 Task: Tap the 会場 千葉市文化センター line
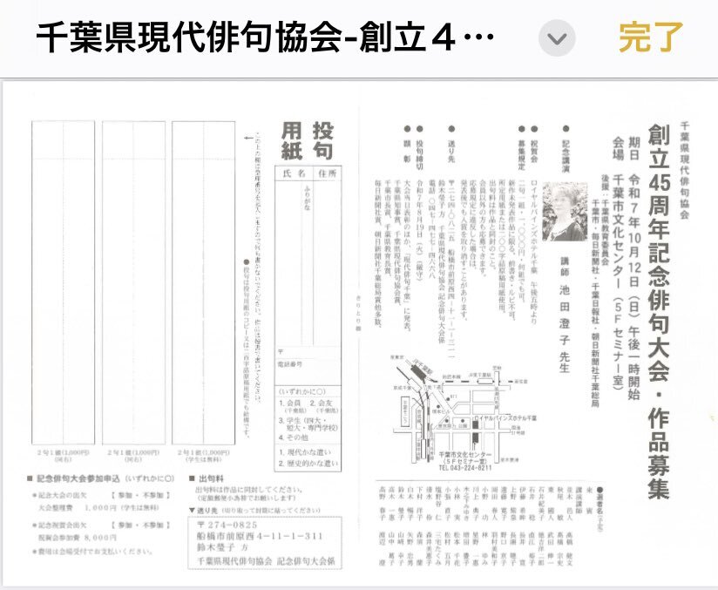pyautogui.click(x=618, y=263)
